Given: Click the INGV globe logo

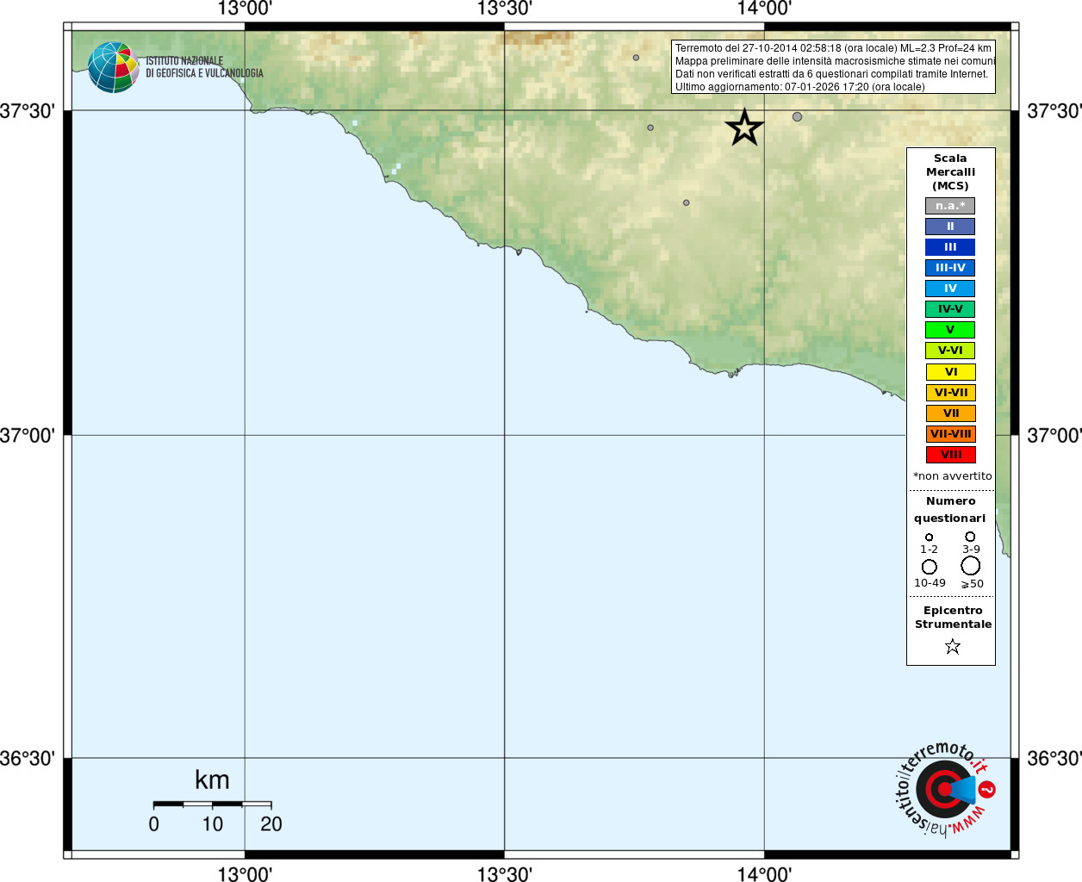Looking at the screenshot, I should coord(113,67).
